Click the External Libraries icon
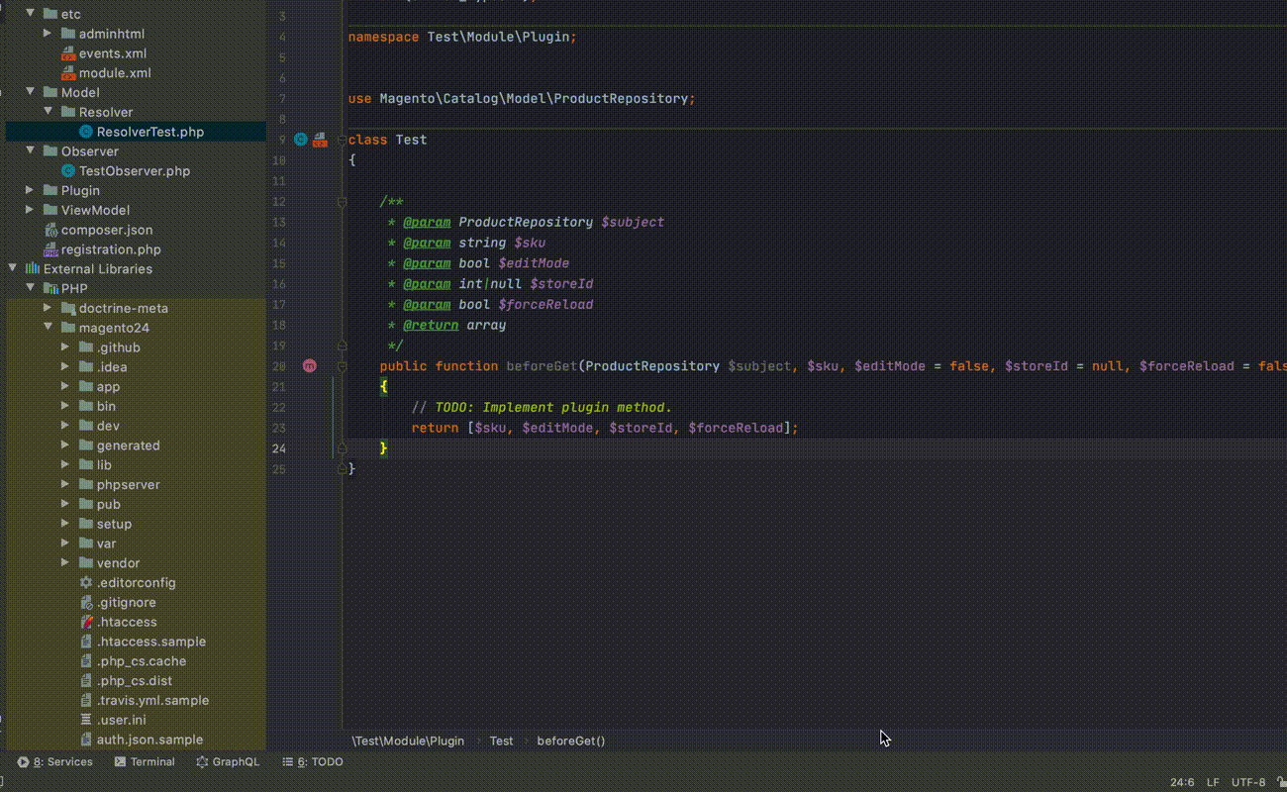 33,269
